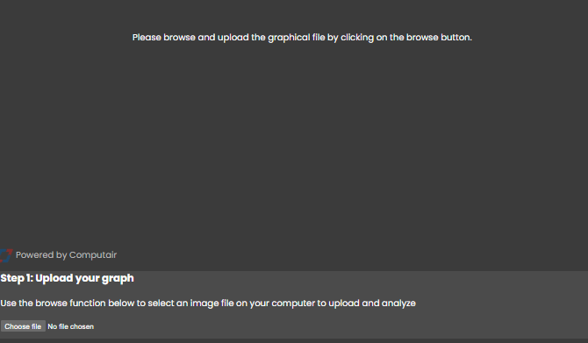
Task: Click the word Please in the top message
Action: tap(147, 38)
